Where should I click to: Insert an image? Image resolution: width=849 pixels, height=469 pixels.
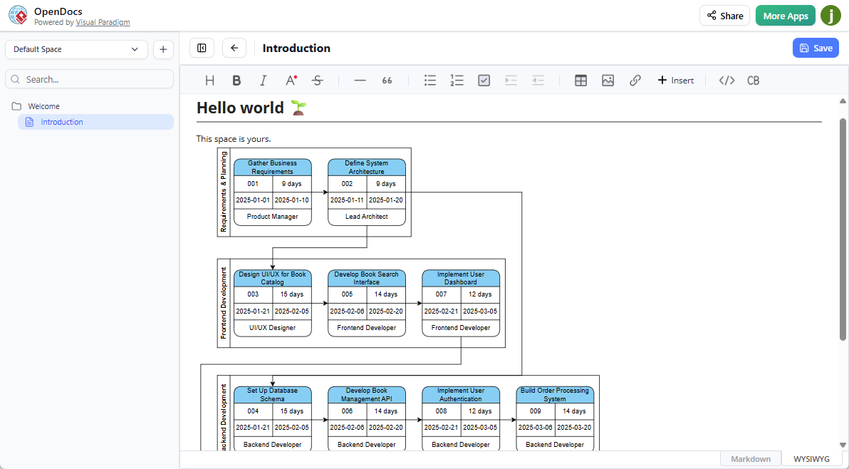[x=608, y=80]
